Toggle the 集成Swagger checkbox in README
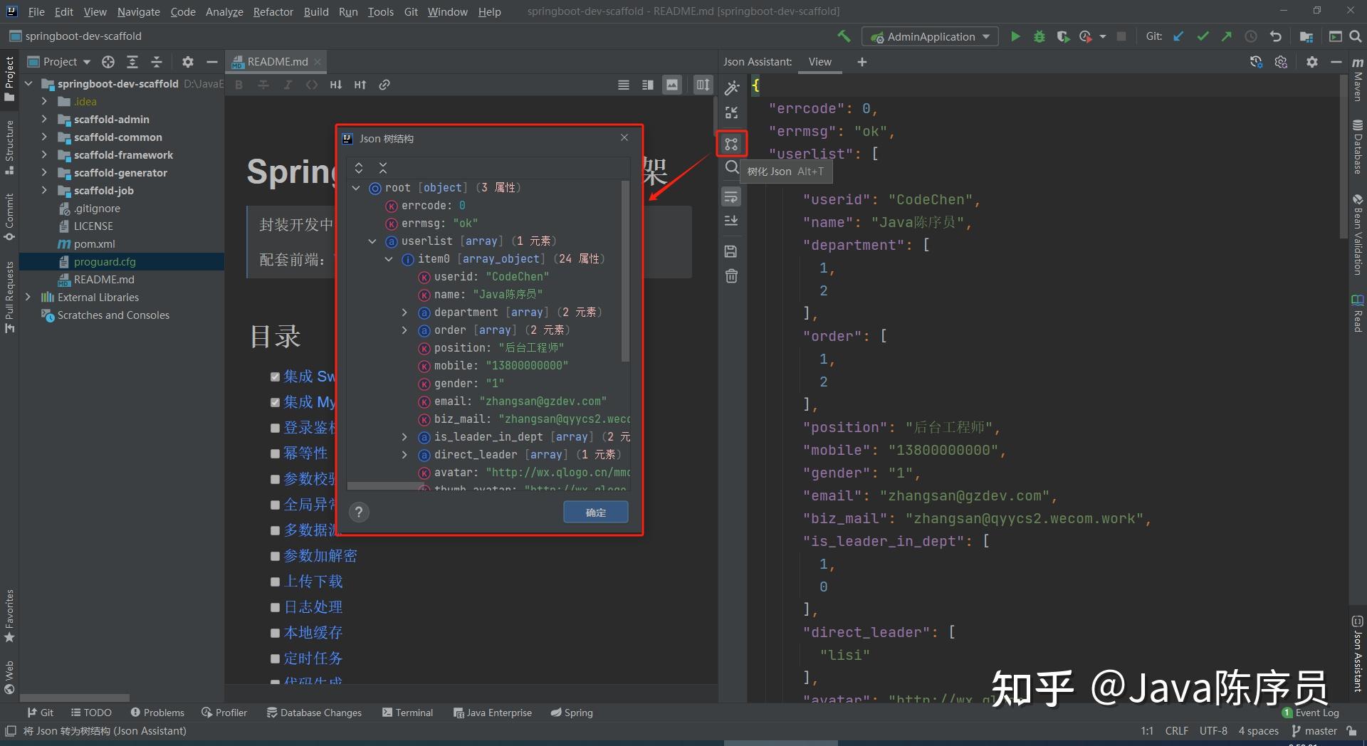The image size is (1367, 746). [275, 377]
